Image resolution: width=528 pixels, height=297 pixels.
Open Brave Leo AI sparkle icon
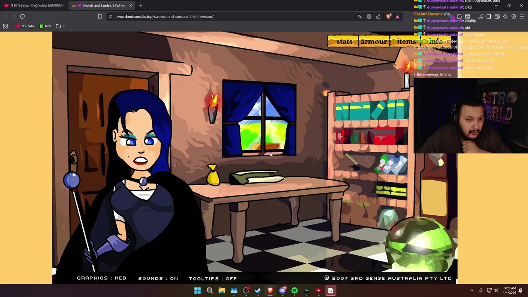(x=505, y=16)
